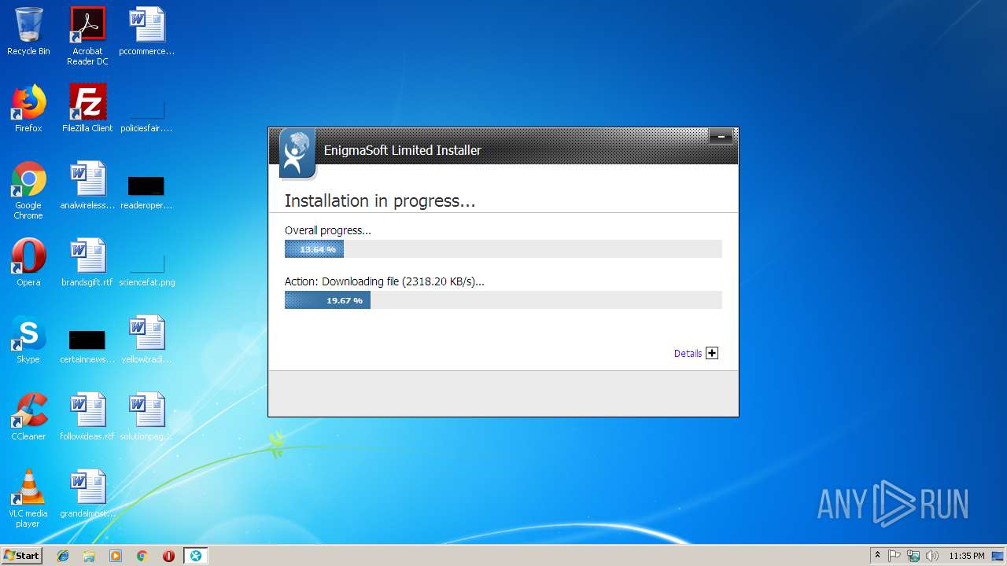This screenshot has width=1007, height=566.
Task: Open the yellowtradi Word document
Action: (x=147, y=340)
